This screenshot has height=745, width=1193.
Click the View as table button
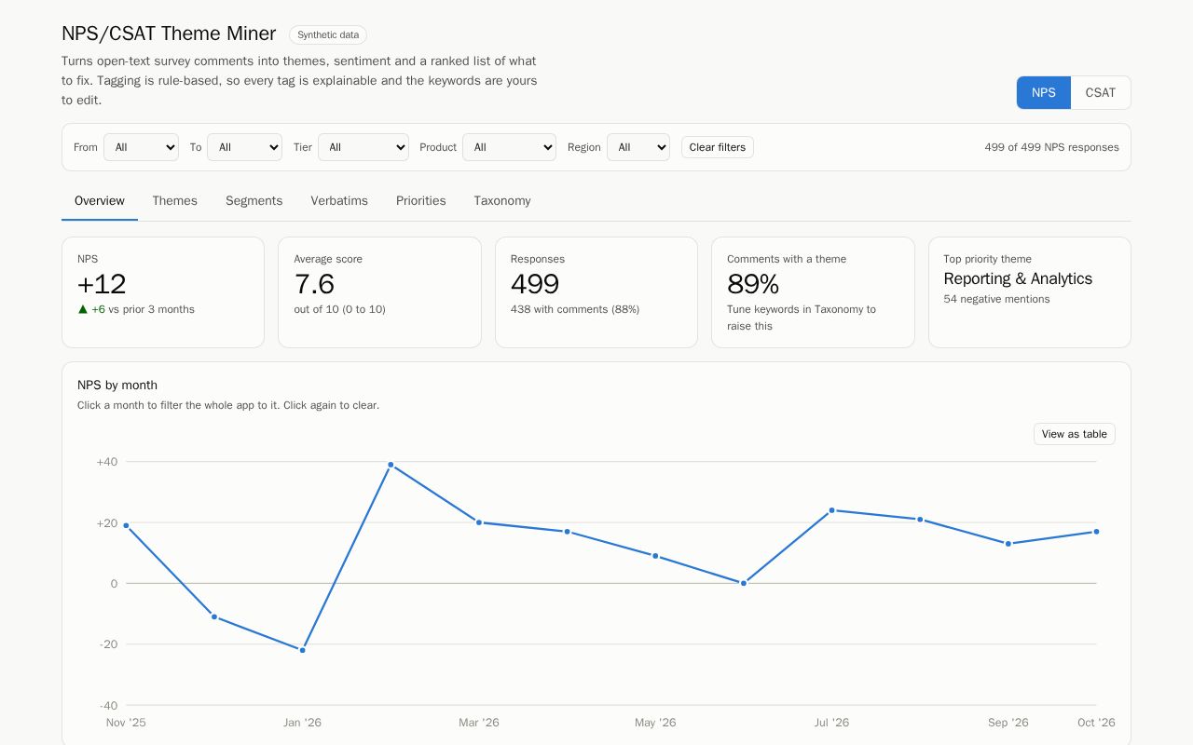point(1075,434)
